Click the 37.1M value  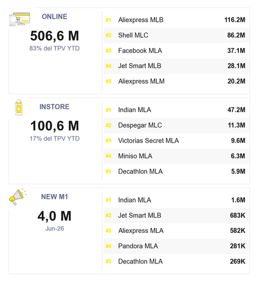click(236, 51)
